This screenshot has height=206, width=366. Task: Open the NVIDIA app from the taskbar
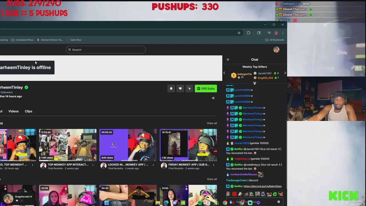click(x=183, y=203)
